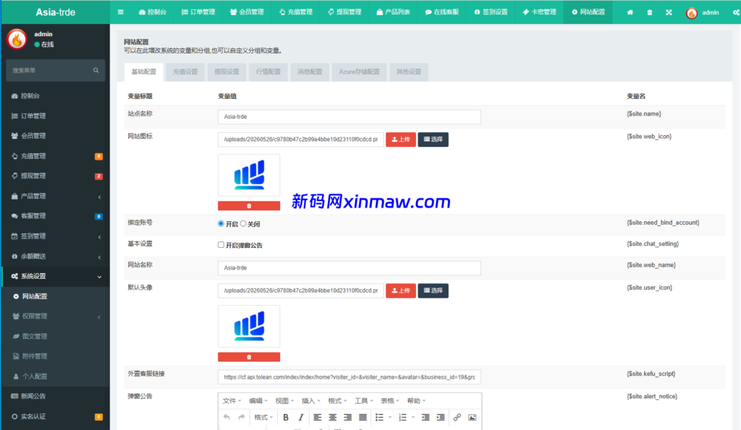Image resolution: width=741 pixels, height=430 pixels.
Task: Justify text in editor
Action: click(363, 417)
